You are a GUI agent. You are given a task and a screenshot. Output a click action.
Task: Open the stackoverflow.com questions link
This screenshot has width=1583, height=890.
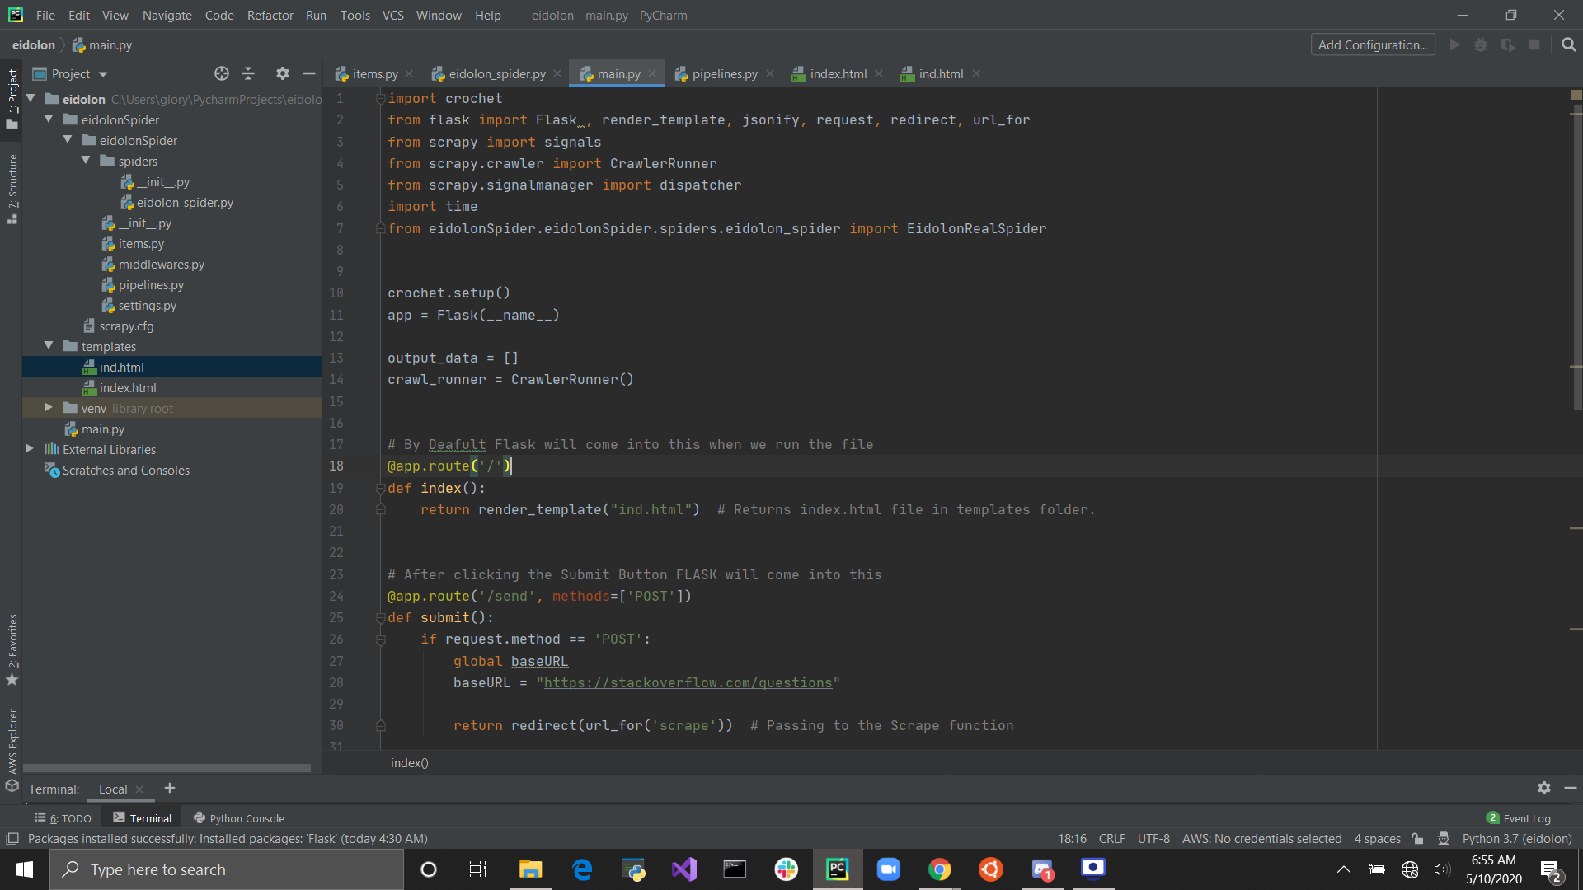pyautogui.click(x=688, y=682)
